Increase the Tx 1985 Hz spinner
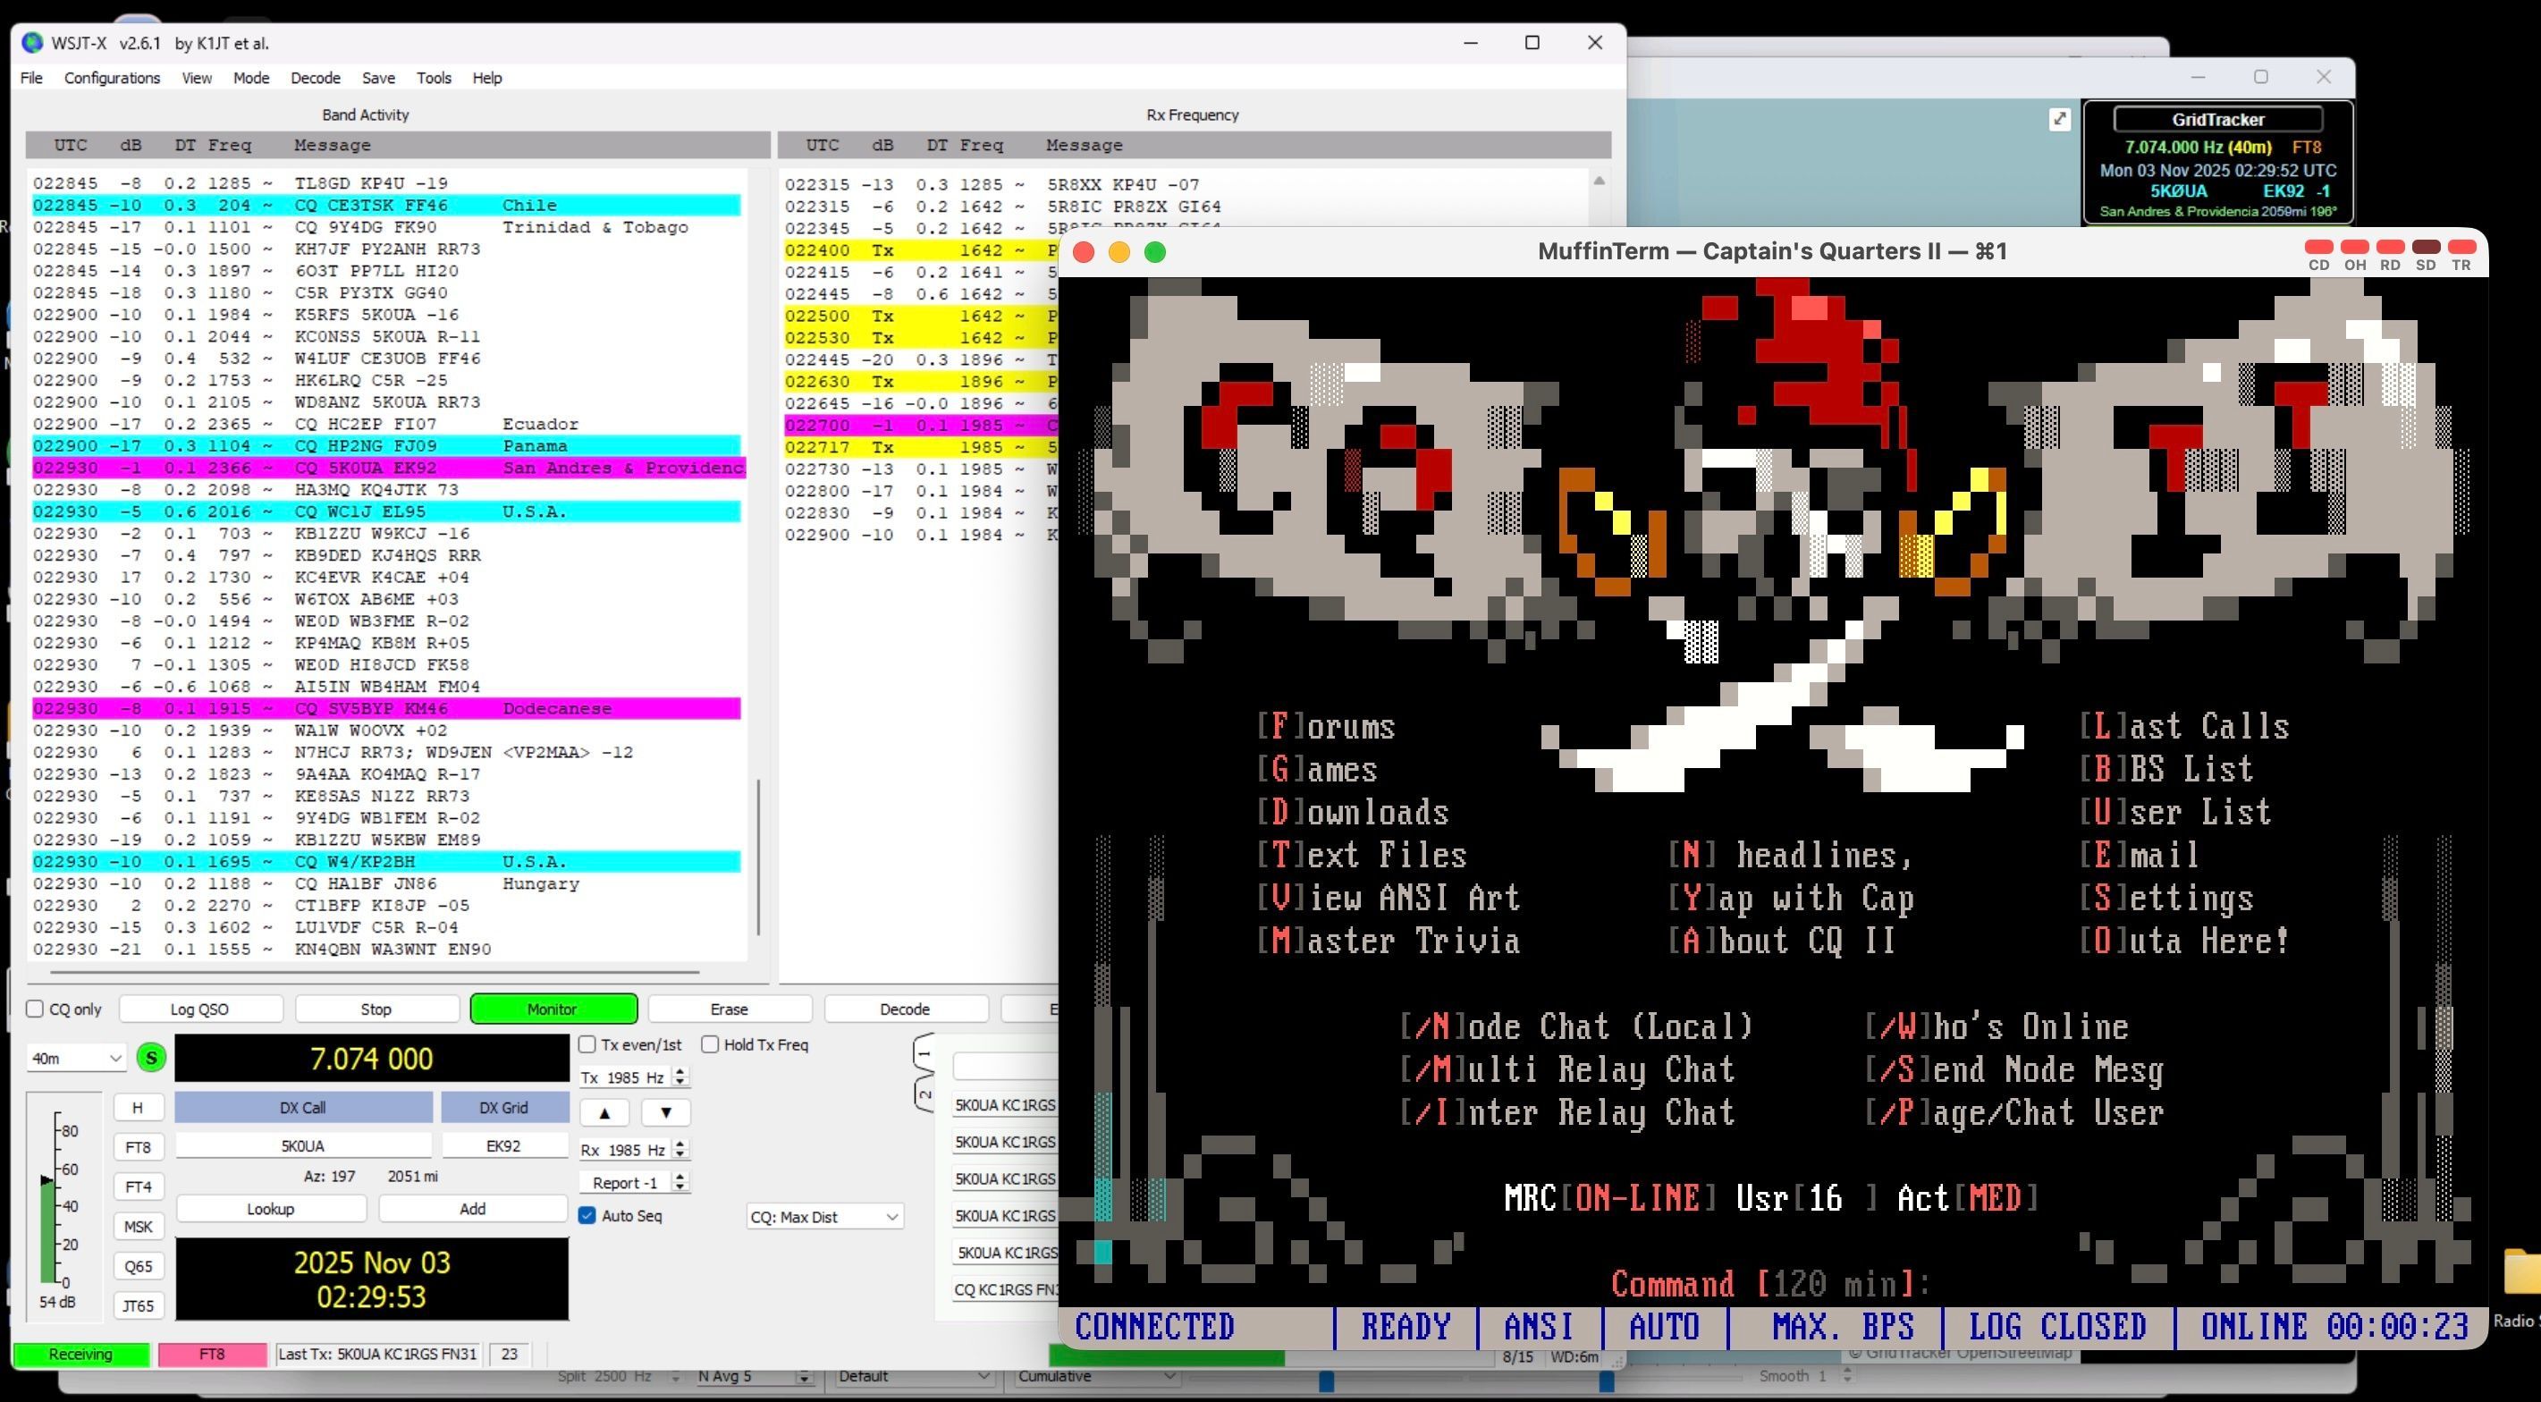The width and height of the screenshot is (2541, 1402). [680, 1072]
